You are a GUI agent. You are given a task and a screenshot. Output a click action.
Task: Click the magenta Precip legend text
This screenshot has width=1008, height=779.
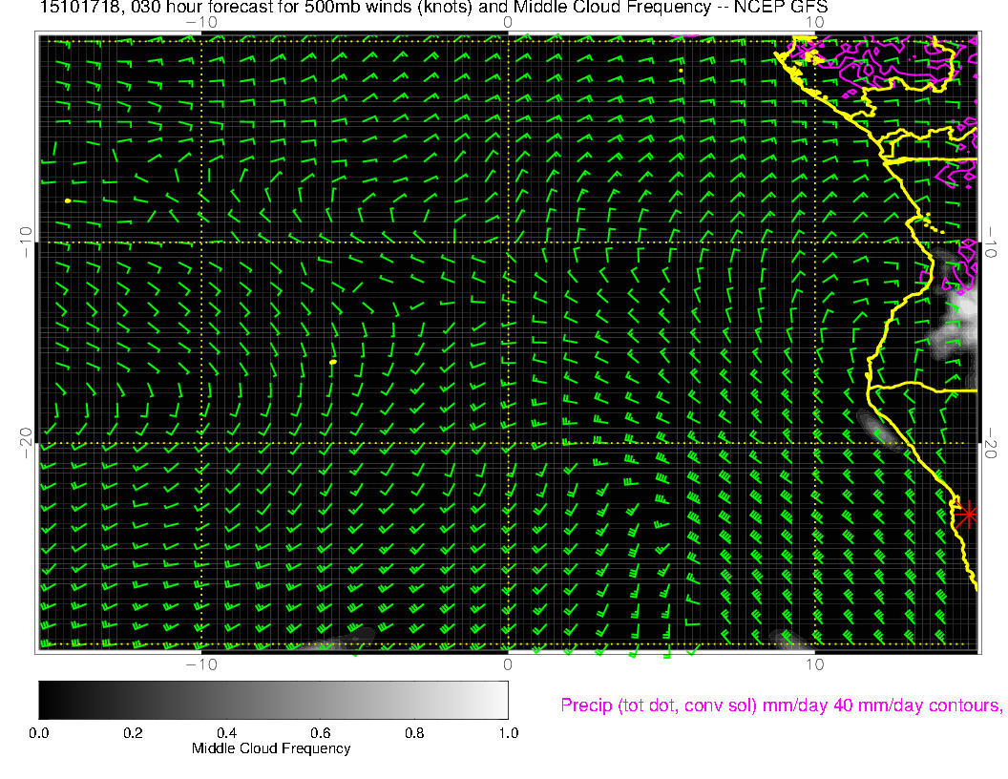pos(780,705)
